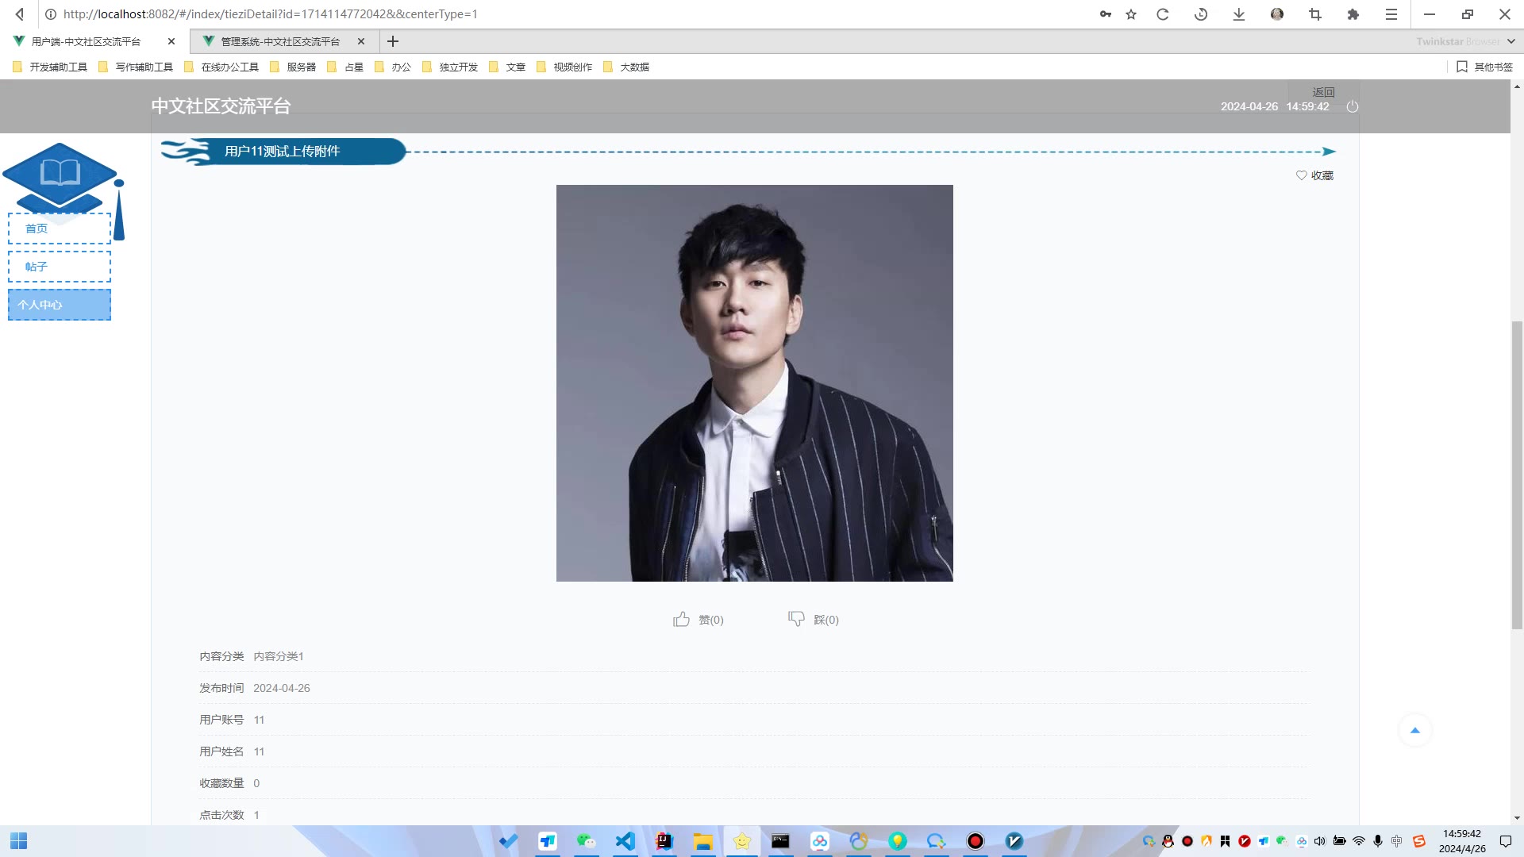Click the scroll-to-top arrow button
Image resolution: width=1524 pixels, height=857 pixels.
pyautogui.click(x=1414, y=730)
